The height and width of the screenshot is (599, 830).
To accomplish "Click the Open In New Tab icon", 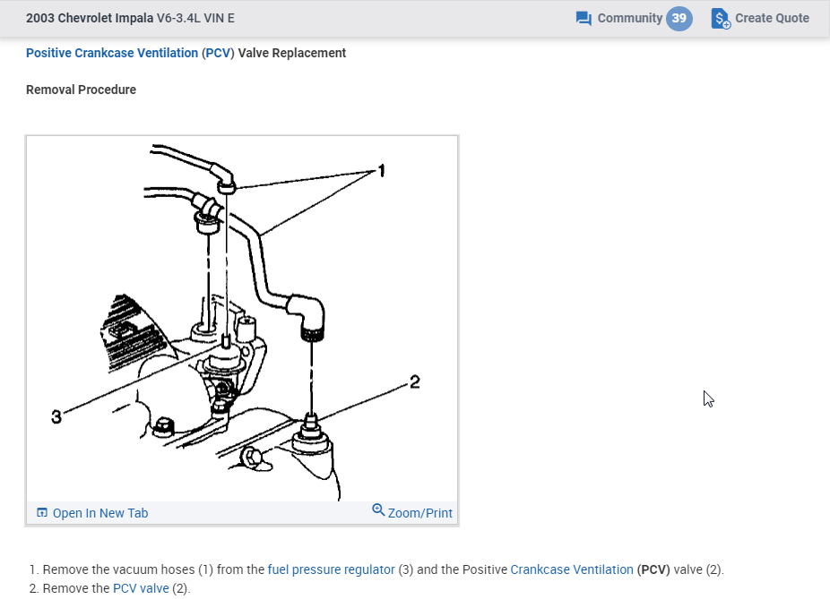I will 42,512.
